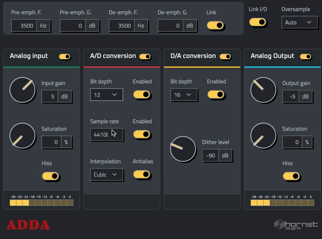Disable the A/D conversion section toggle
The image size is (322, 239).
coord(145,57)
